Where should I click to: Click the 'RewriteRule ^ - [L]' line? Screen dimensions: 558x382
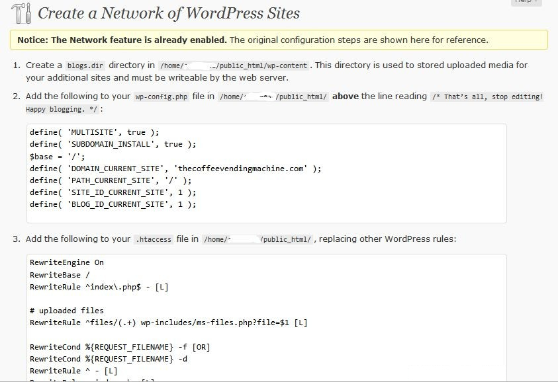pyautogui.click(x=73, y=371)
